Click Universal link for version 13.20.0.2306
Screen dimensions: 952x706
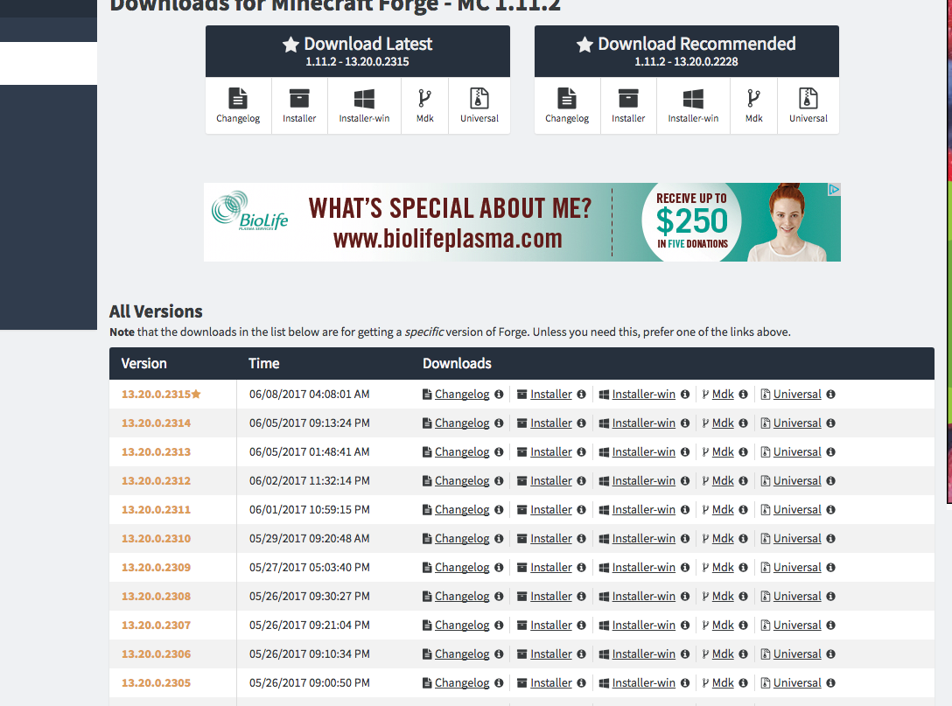pos(797,654)
